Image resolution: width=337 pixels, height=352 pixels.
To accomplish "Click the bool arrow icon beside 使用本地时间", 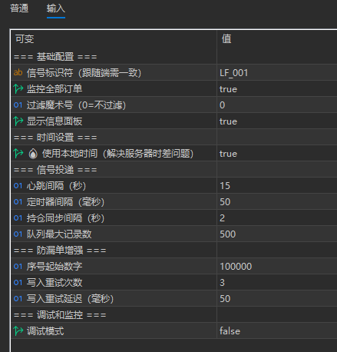I will tap(18, 154).
